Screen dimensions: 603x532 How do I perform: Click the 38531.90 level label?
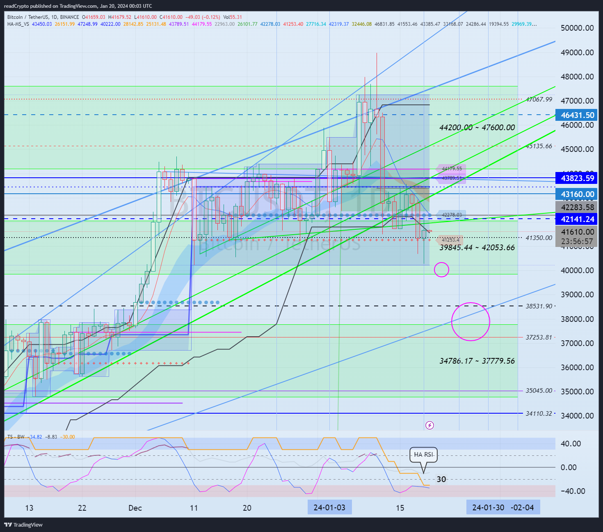[539, 306]
